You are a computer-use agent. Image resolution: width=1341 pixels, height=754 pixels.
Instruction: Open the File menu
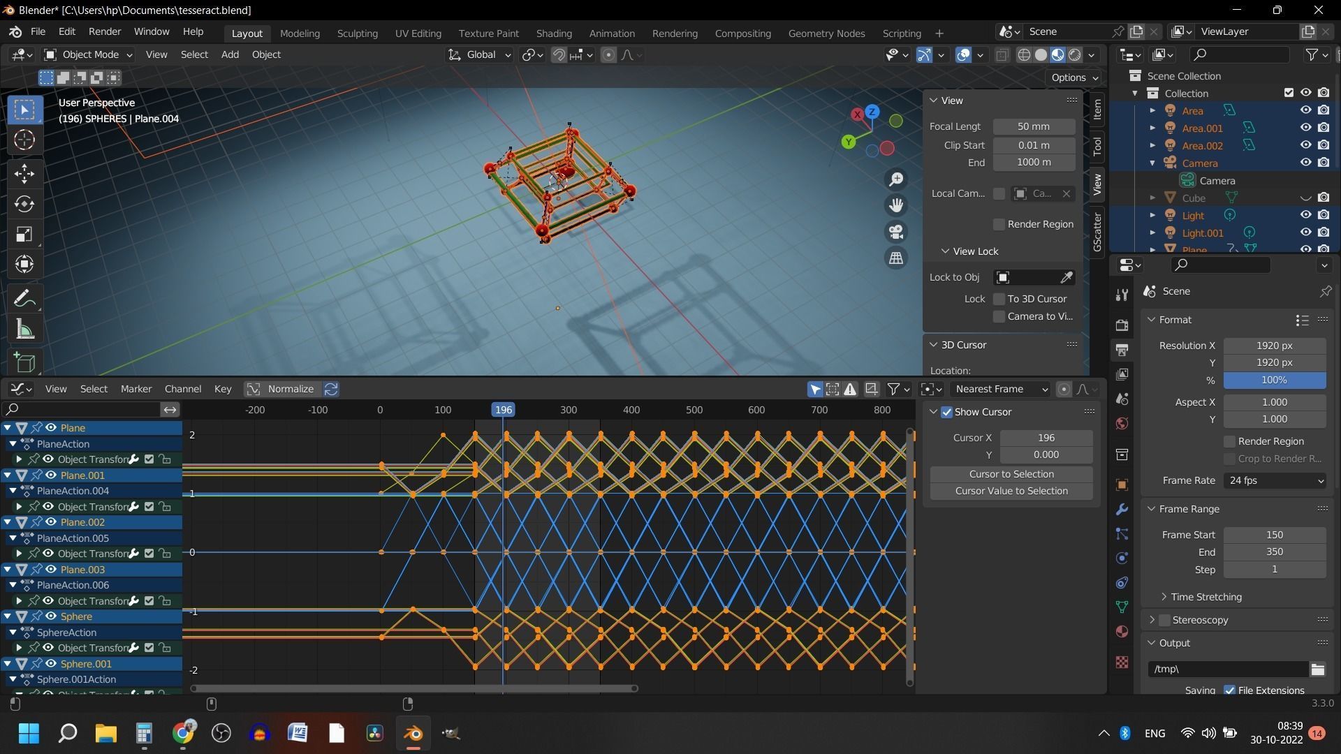coord(38,32)
